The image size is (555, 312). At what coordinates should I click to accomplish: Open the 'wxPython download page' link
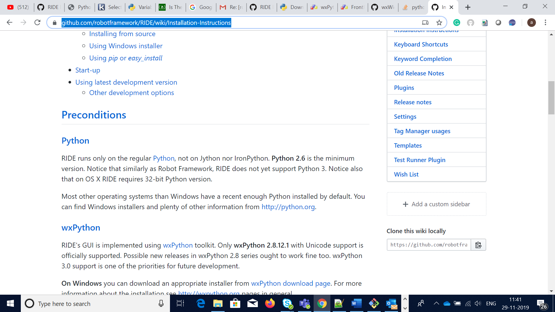click(x=291, y=283)
